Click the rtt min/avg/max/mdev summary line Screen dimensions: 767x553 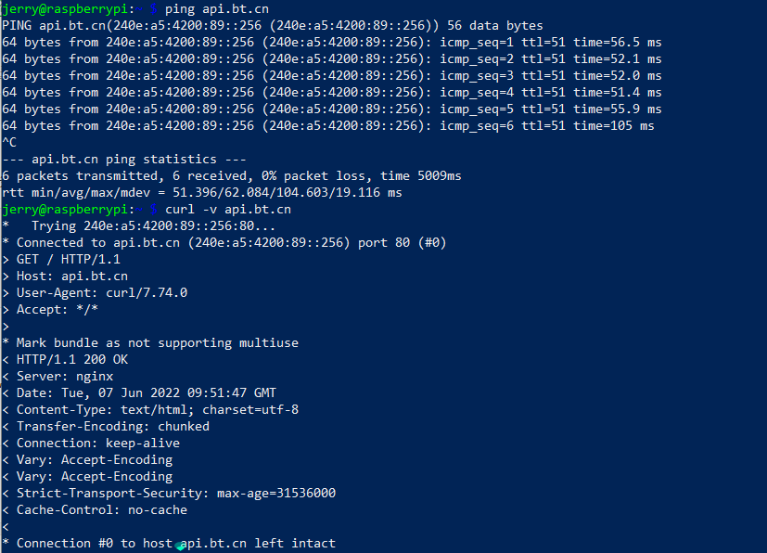202,192
